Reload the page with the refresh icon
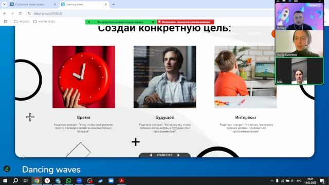 point(20,13)
